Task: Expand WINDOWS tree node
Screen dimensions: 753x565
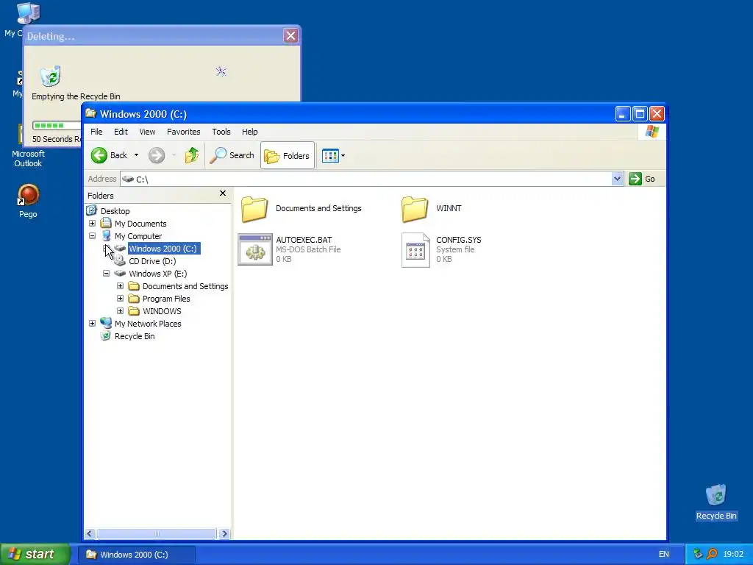Action: coord(120,311)
